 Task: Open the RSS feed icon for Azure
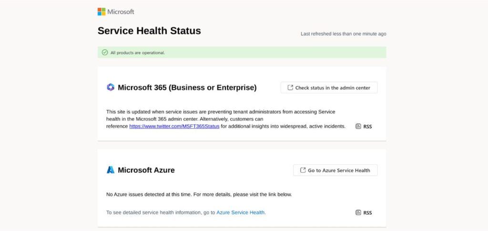pos(358,212)
